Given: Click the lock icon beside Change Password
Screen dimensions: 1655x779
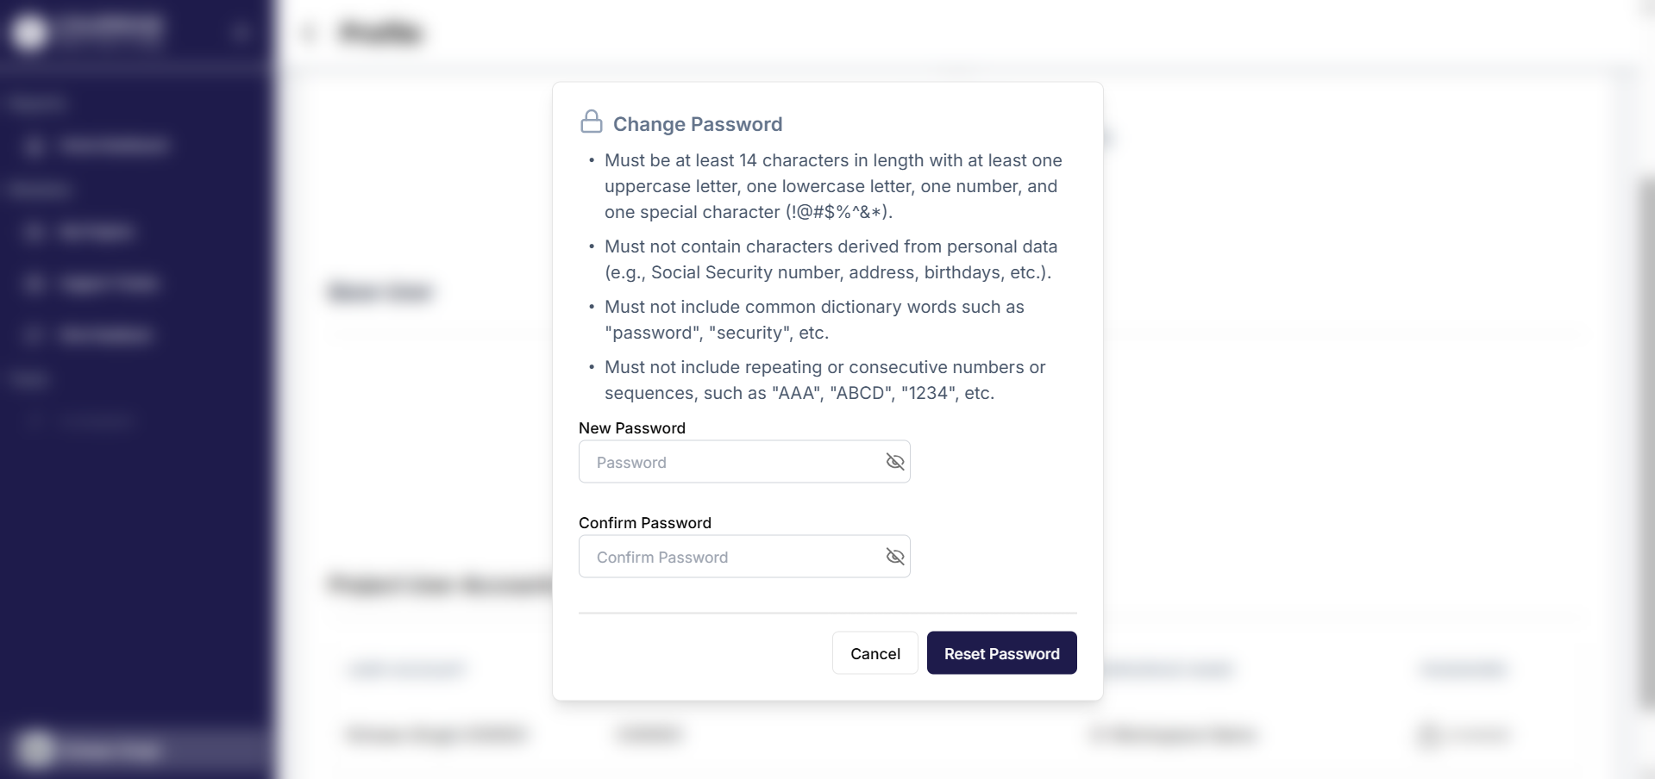Looking at the screenshot, I should click(x=592, y=122).
